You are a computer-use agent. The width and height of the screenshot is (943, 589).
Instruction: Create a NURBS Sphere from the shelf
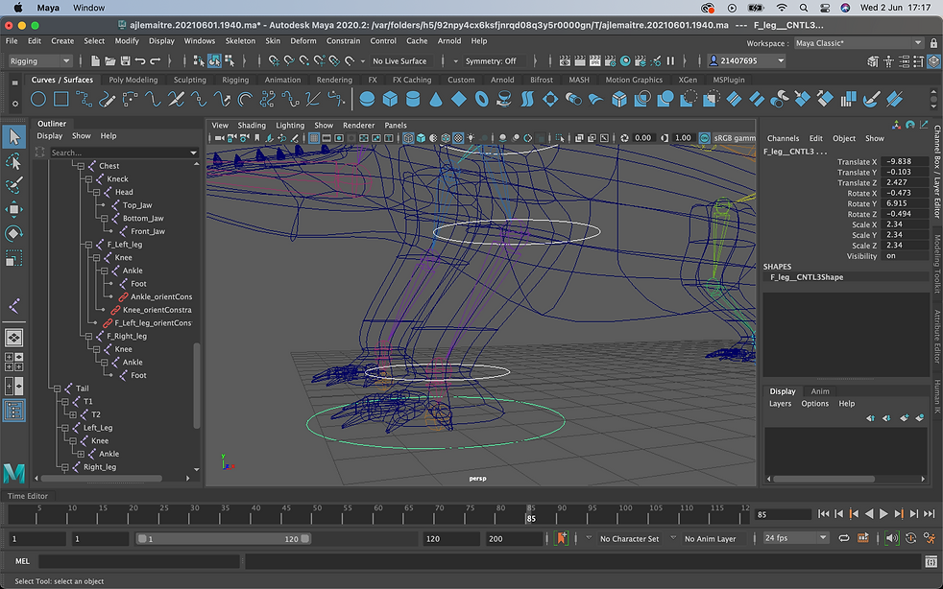(x=367, y=99)
